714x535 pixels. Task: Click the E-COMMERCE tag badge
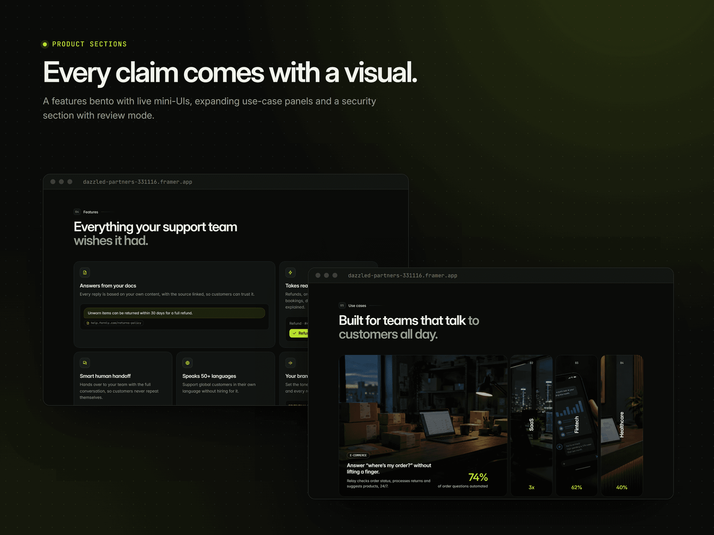pyautogui.click(x=358, y=455)
